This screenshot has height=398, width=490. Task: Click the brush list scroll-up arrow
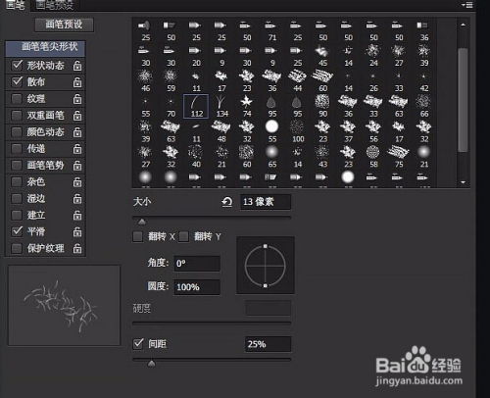tap(463, 25)
